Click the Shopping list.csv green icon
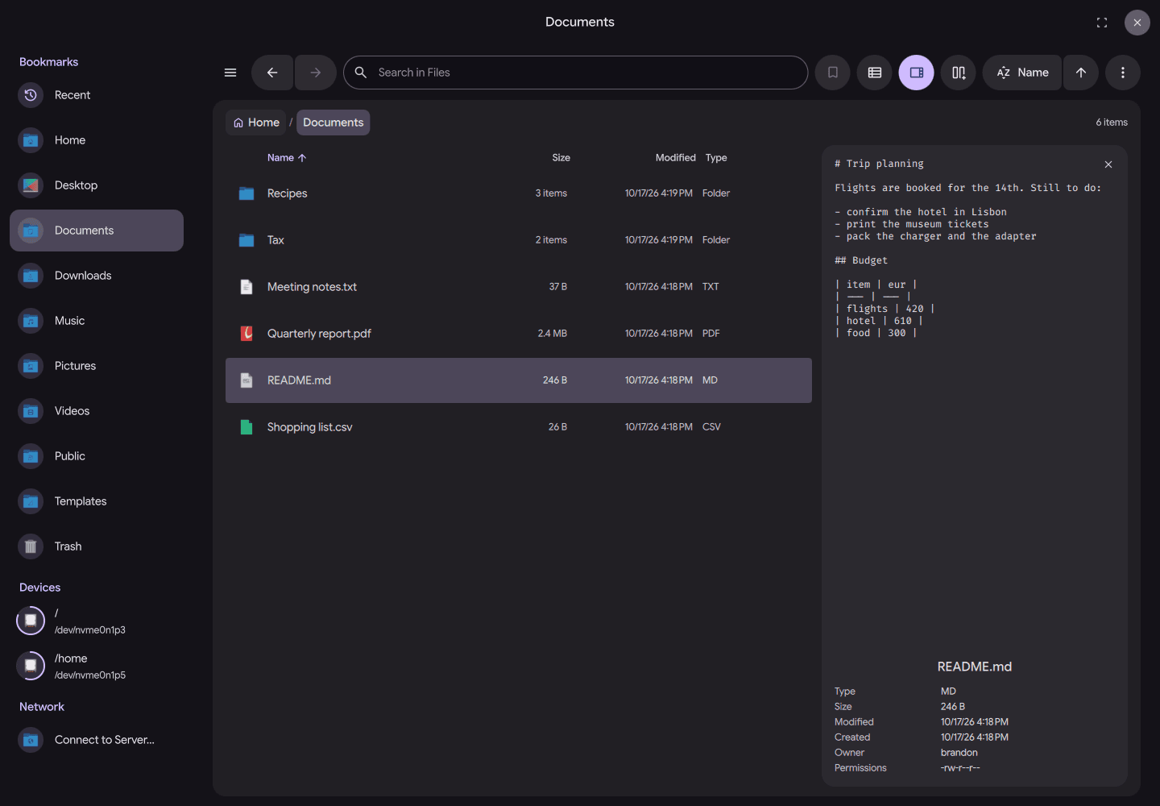Viewport: 1160px width, 806px height. (246, 427)
